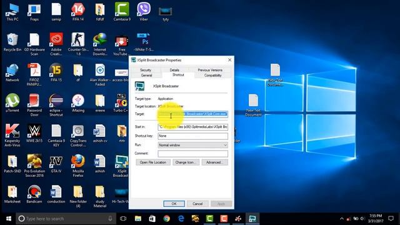Cancel the XSplit Broadcaster Properties dialog
The width and height of the screenshot is (400, 225).
(197, 204)
